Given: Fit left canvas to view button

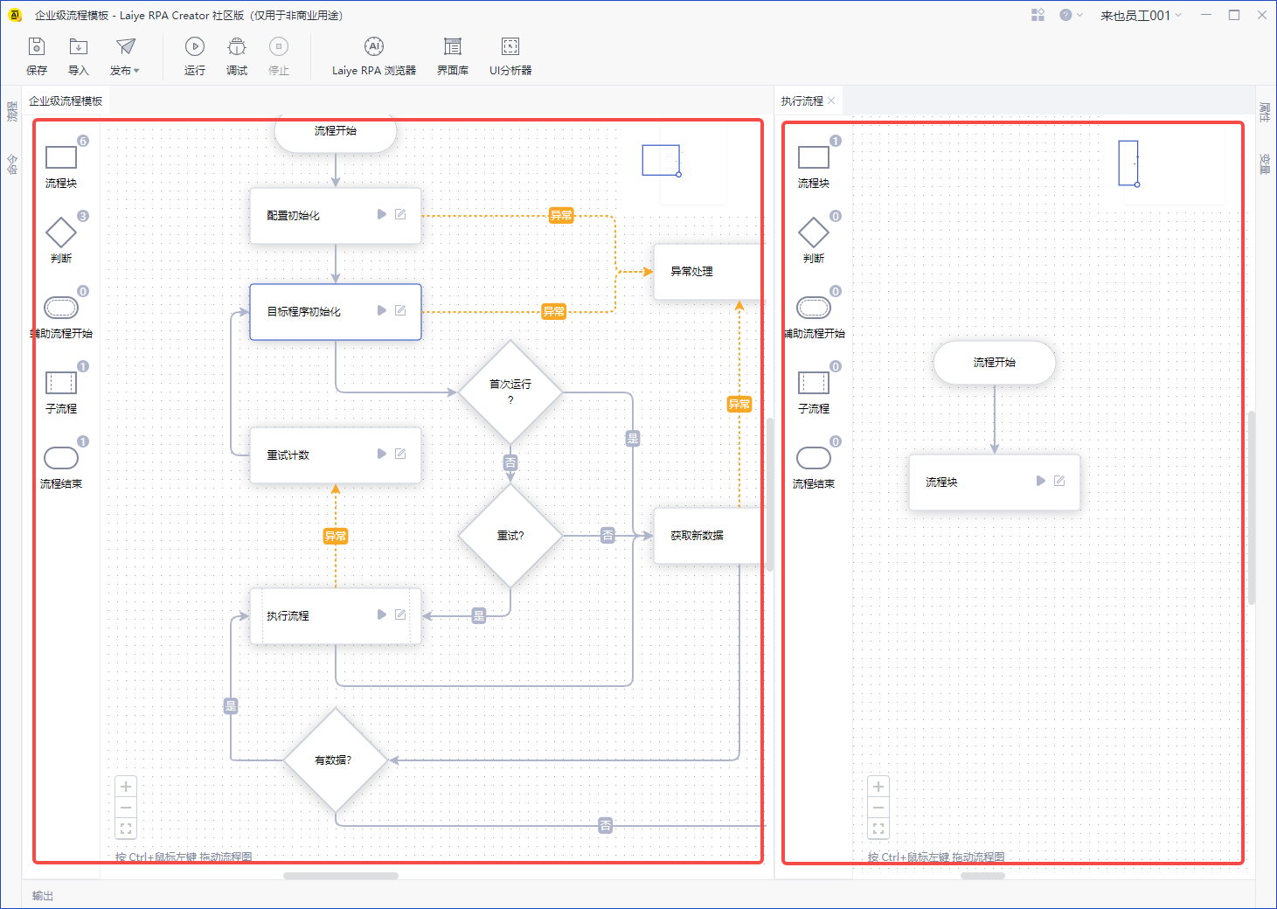Looking at the screenshot, I should 126,829.
